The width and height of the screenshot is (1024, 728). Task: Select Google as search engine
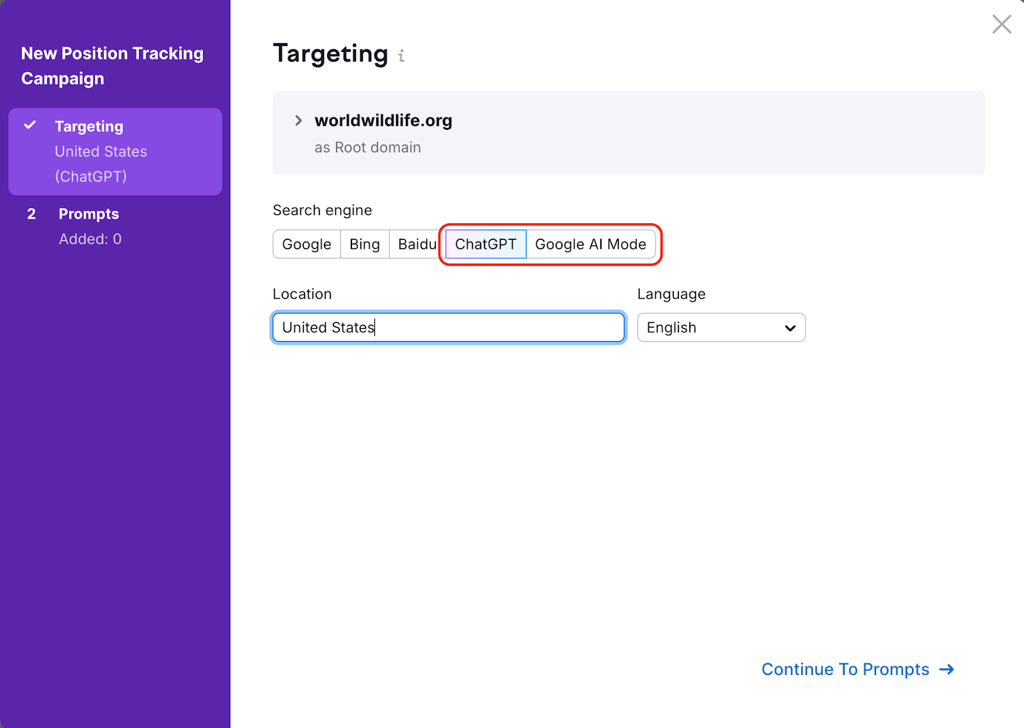307,244
